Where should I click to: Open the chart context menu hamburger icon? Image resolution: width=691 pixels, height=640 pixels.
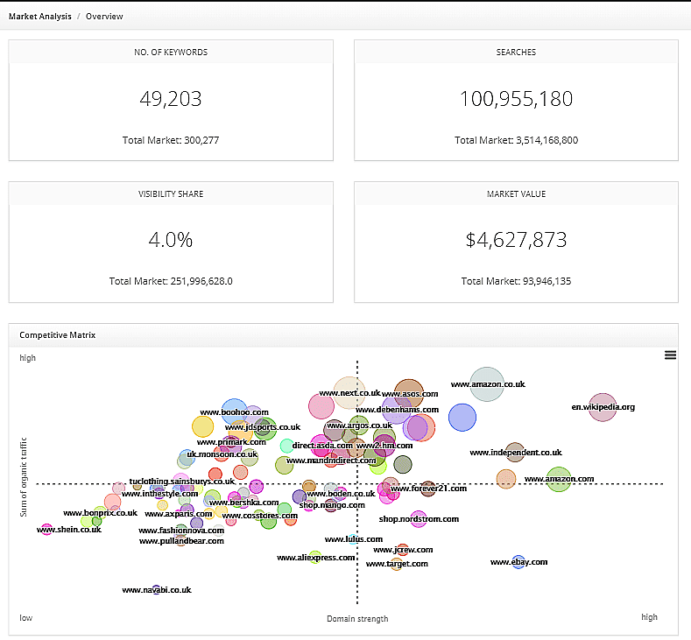coord(670,355)
